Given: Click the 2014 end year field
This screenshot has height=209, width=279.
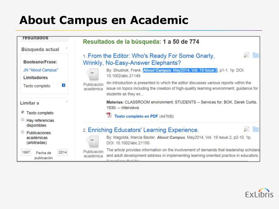Looking at the screenshot, I should point(63,152).
